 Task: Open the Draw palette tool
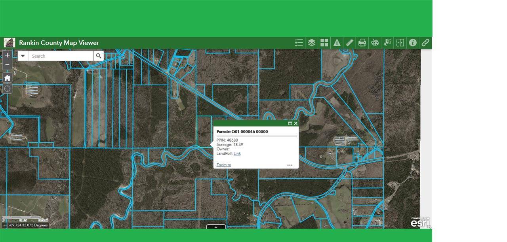point(375,43)
